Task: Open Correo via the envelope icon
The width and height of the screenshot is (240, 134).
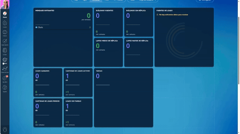Action: [5, 61]
